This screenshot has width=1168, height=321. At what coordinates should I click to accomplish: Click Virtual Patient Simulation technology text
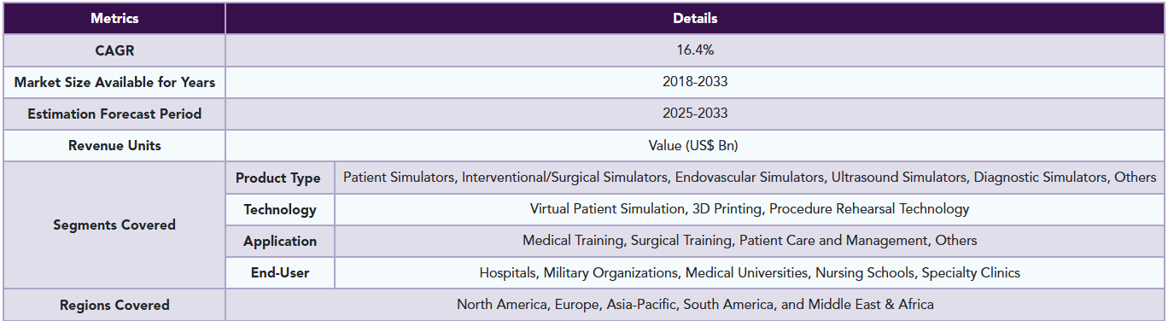[750, 209]
